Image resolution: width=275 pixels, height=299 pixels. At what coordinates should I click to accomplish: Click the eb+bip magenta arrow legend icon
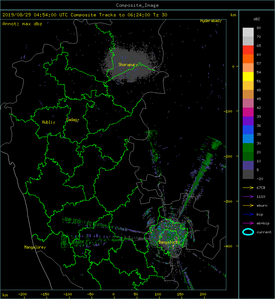pyautogui.click(x=248, y=223)
